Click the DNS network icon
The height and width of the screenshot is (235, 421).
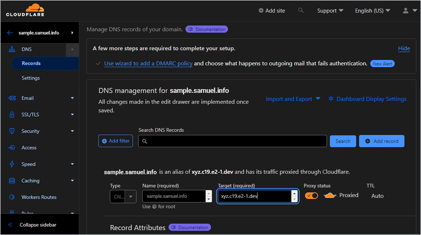(x=12, y=49)
